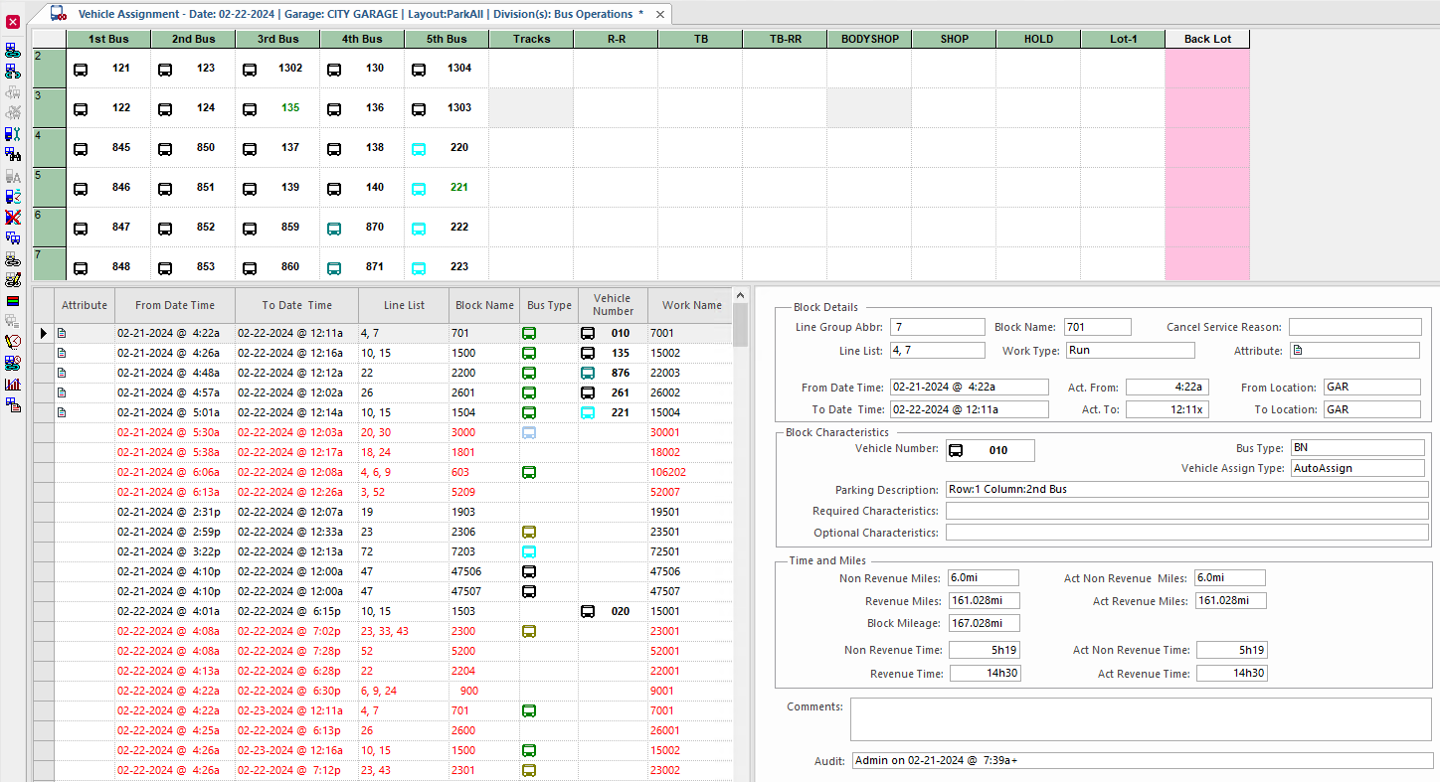Sort by the Block Name column header

(484, 305)
